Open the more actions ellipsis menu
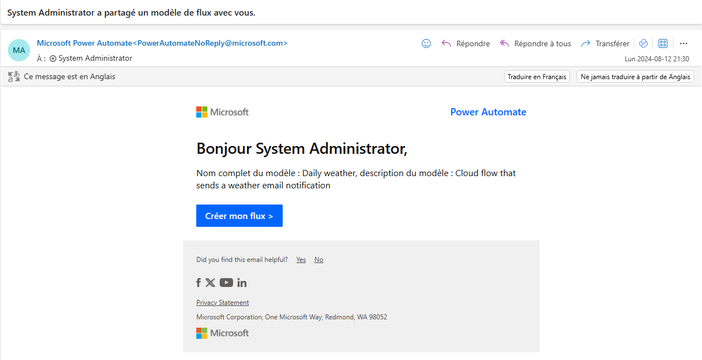The height and width of the screenshot is (360, 702). click(684, 43)
